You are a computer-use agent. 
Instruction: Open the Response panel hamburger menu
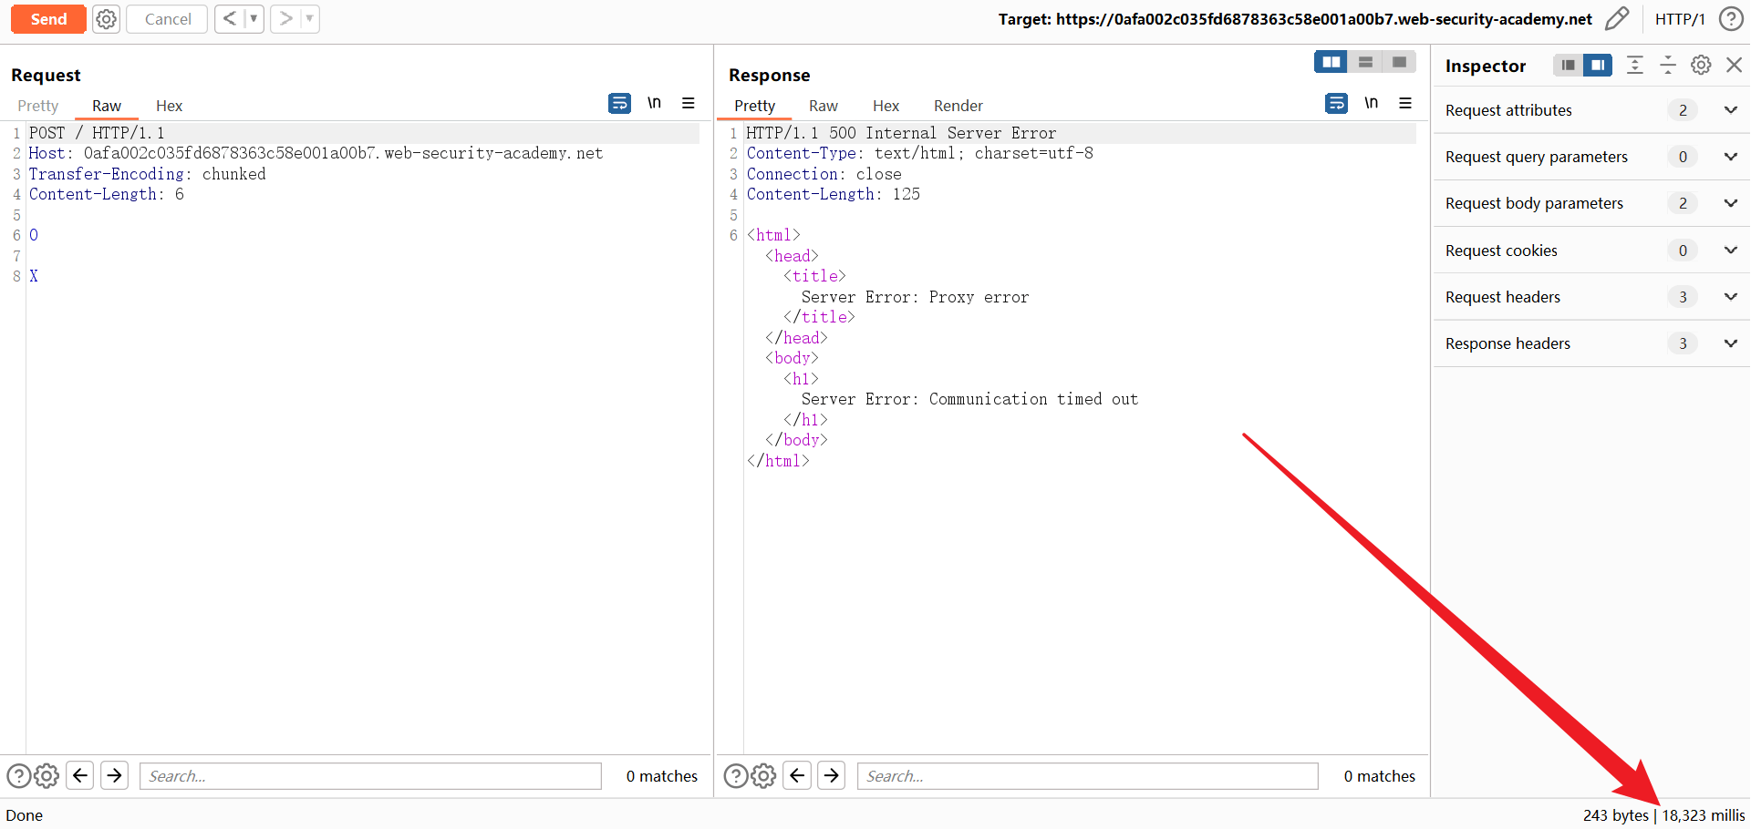1405,104
